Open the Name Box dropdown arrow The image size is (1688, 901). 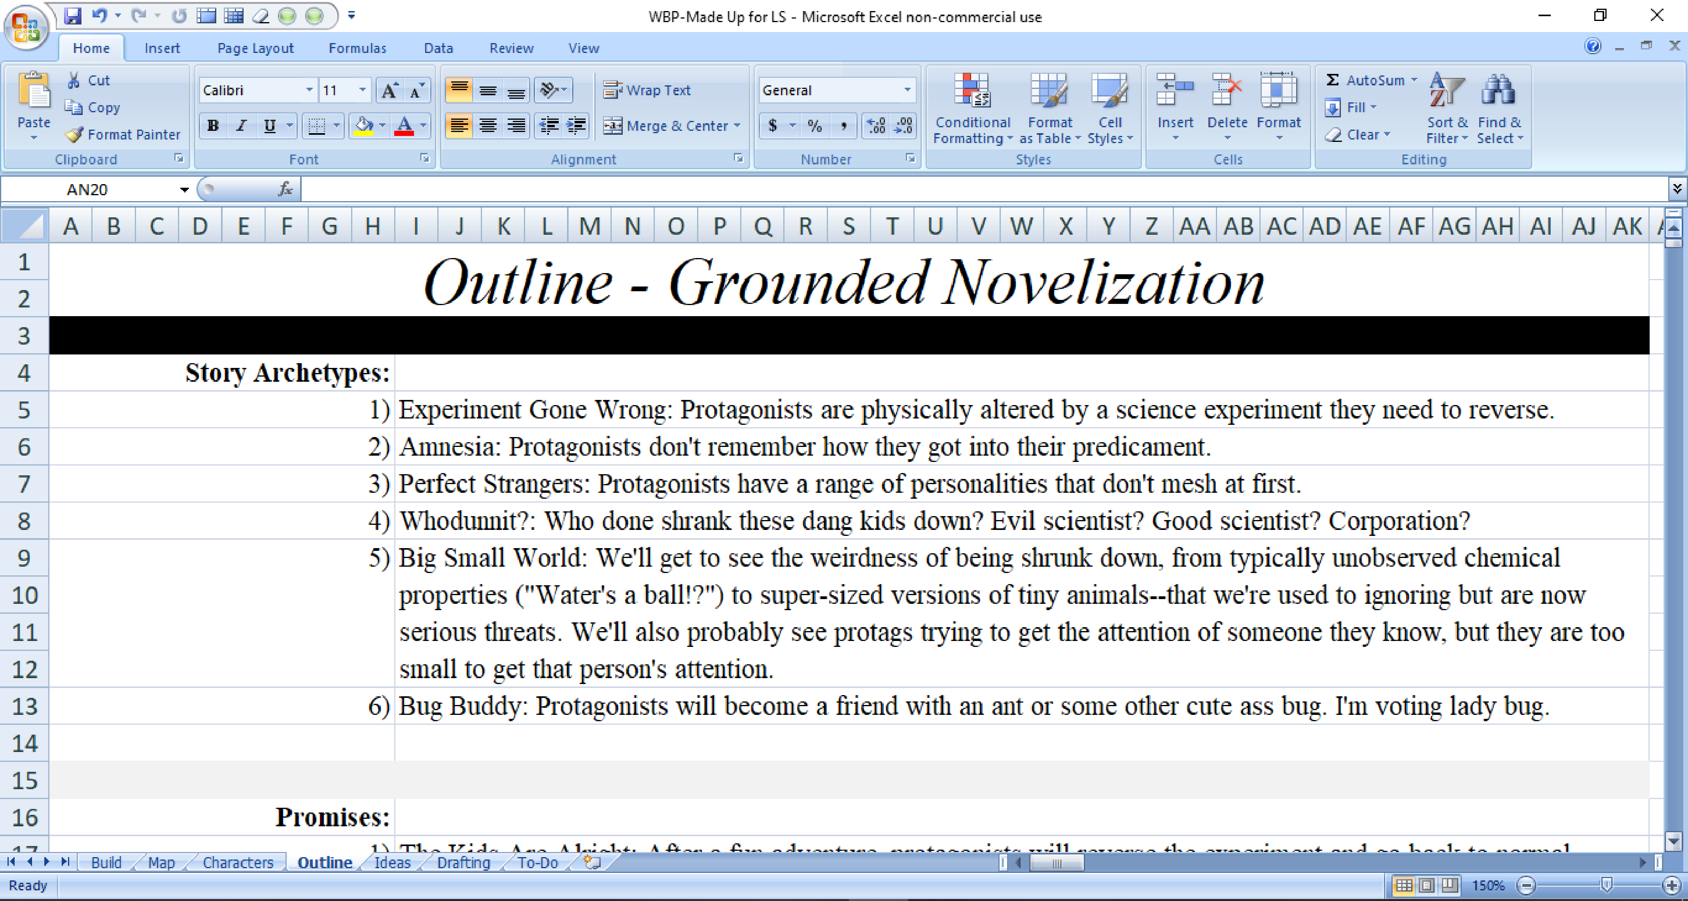click(x=184, y=190)
